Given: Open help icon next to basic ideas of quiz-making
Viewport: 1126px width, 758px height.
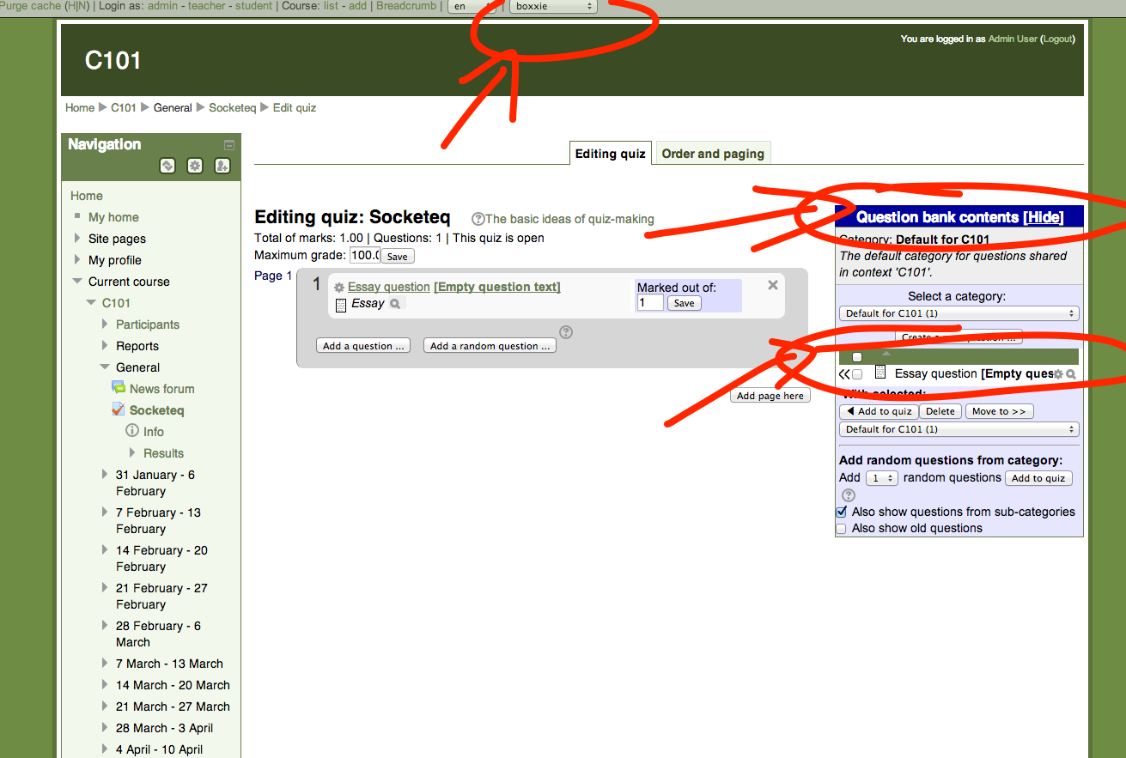Looking at the screenshot, I should point(478,219).
